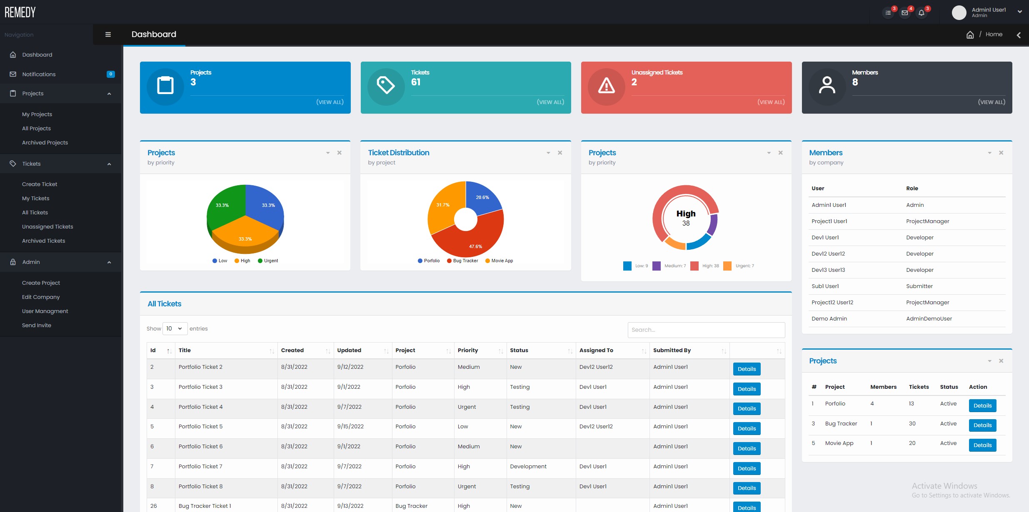Open Details for Portfolio Ticket 5
The width and height of the screenshot is (1029, 512).
click(747, 429)
